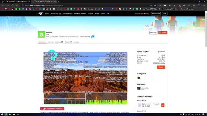
Task: Open Edge browser taskbar icon
Action: coord(6,114)
